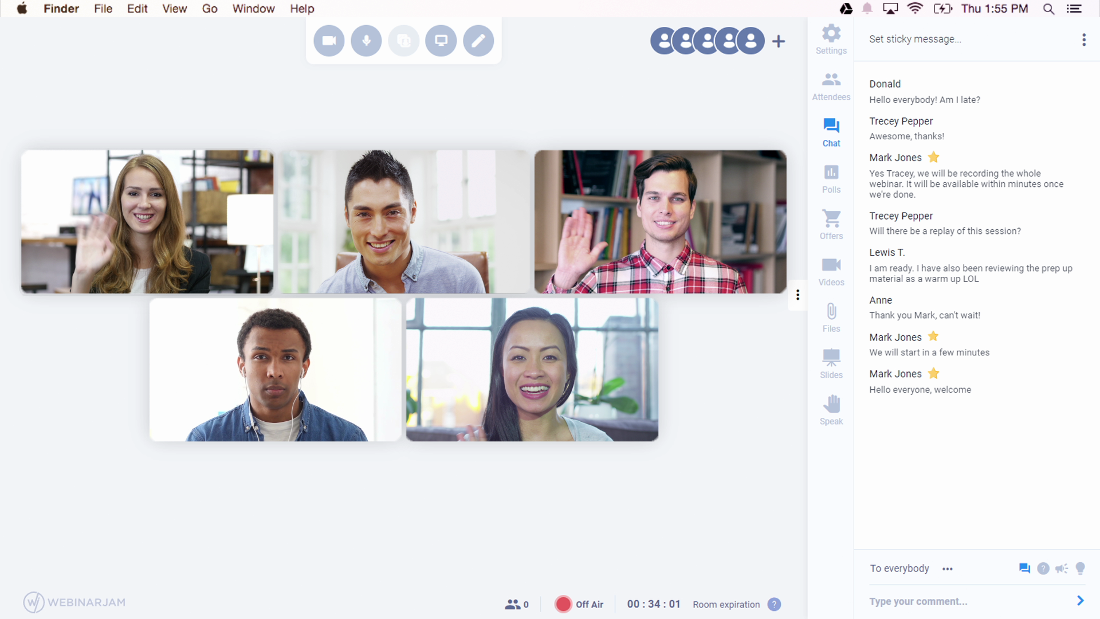Open the Videos panel in the sidebar
Screen dimensions: 1100x619
click(x=831, y=271)
